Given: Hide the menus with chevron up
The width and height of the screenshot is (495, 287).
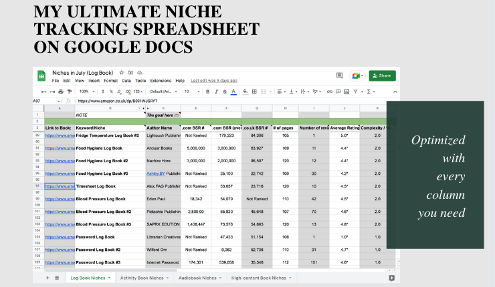Looking at the screenshot, I should [395, 91].
